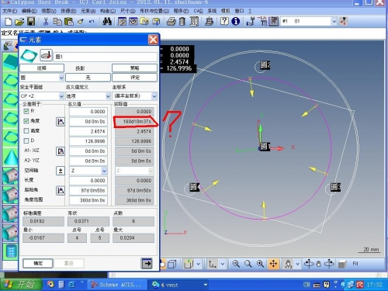Open the first menu in the menu bar
388x291 pixels.
coord(10,11)
